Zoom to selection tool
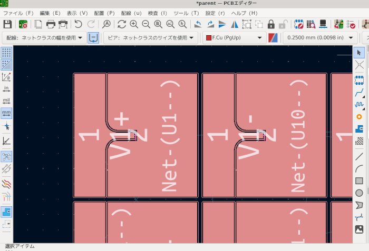This screenshot has height=251, width=369. (x=182, y=24)
